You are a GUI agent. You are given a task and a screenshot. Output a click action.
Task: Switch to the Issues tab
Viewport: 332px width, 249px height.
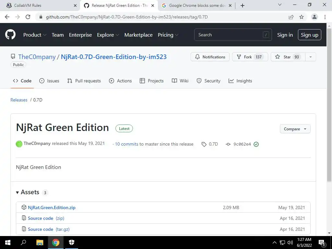(49, 81)
